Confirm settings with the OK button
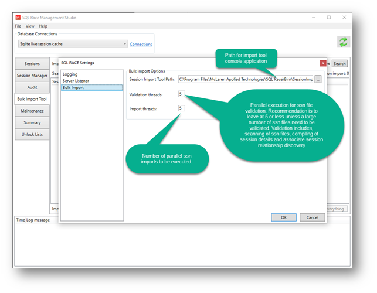The width and height of the screenshot is (377, 293). 284,217
